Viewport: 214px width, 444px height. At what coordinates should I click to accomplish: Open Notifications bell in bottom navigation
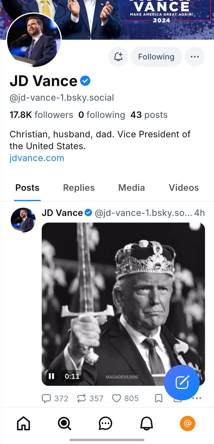pos(146,424)
